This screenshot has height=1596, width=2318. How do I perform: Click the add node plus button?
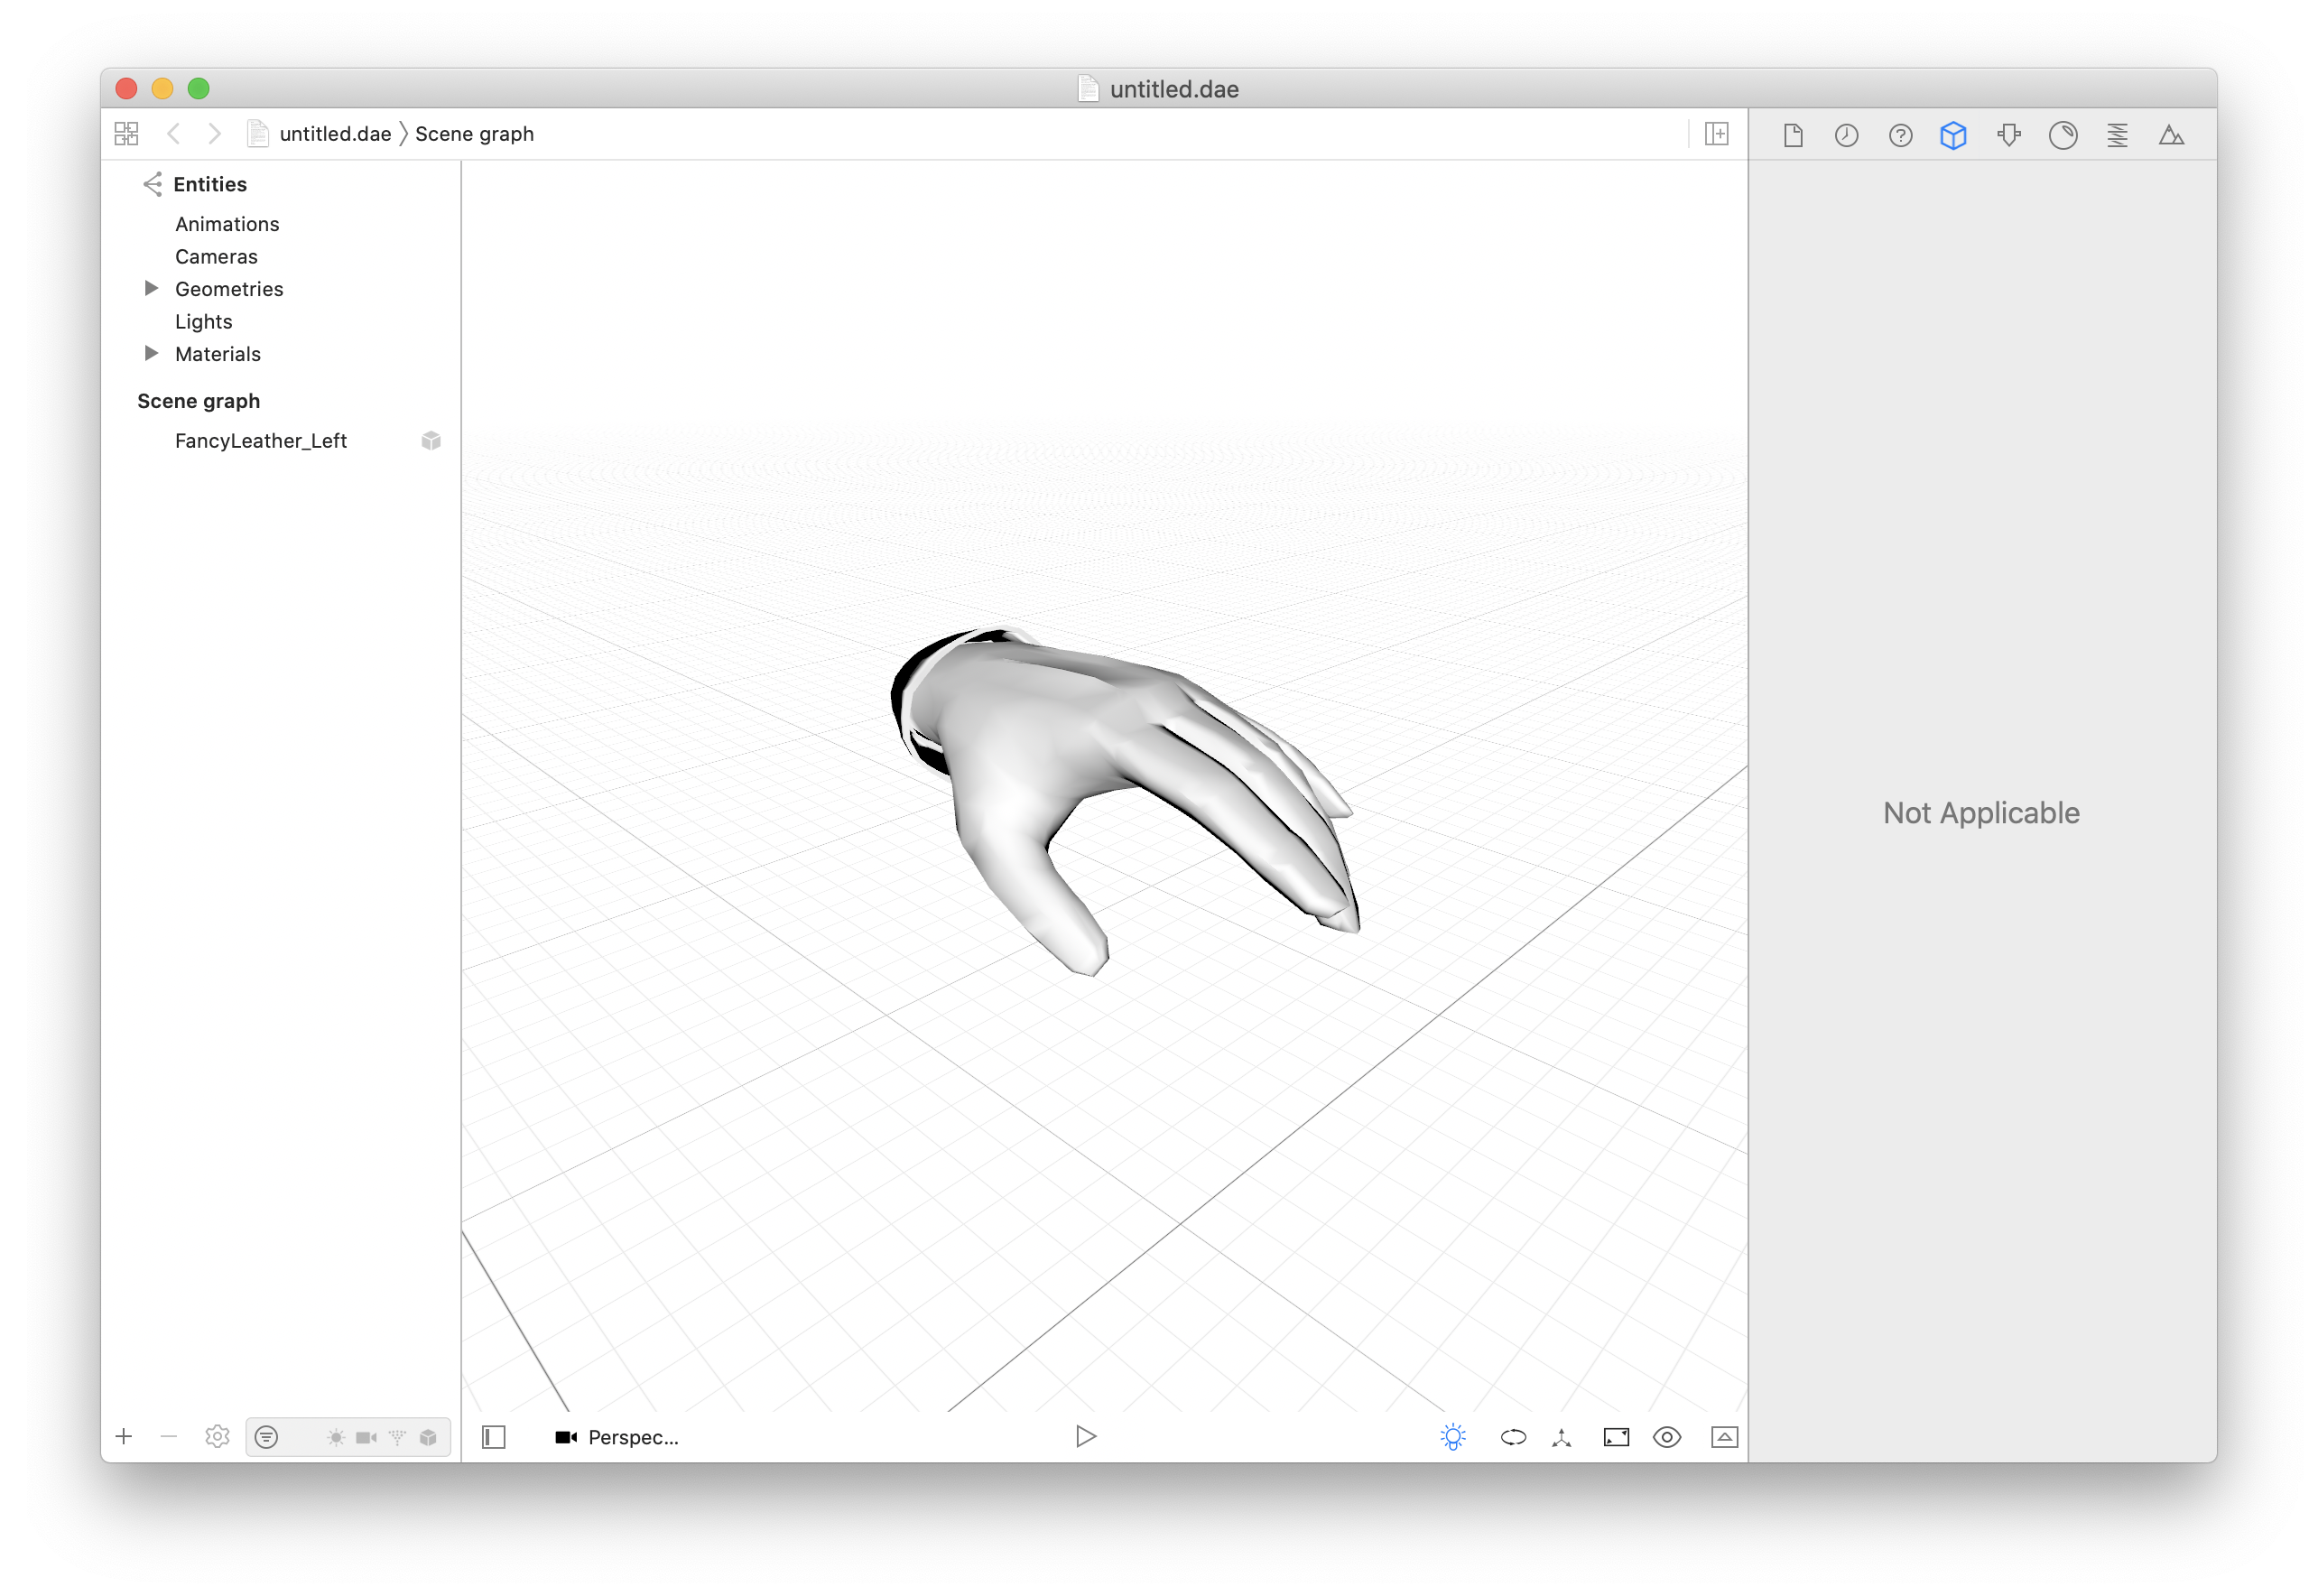pos(124,1437)
